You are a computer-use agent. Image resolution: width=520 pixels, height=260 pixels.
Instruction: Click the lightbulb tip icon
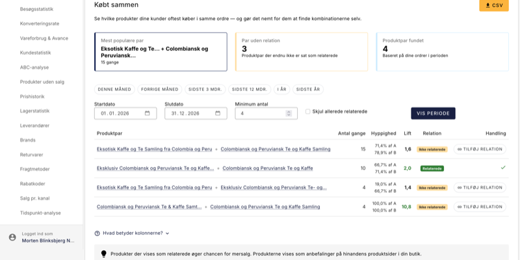(x=103, y=254)
